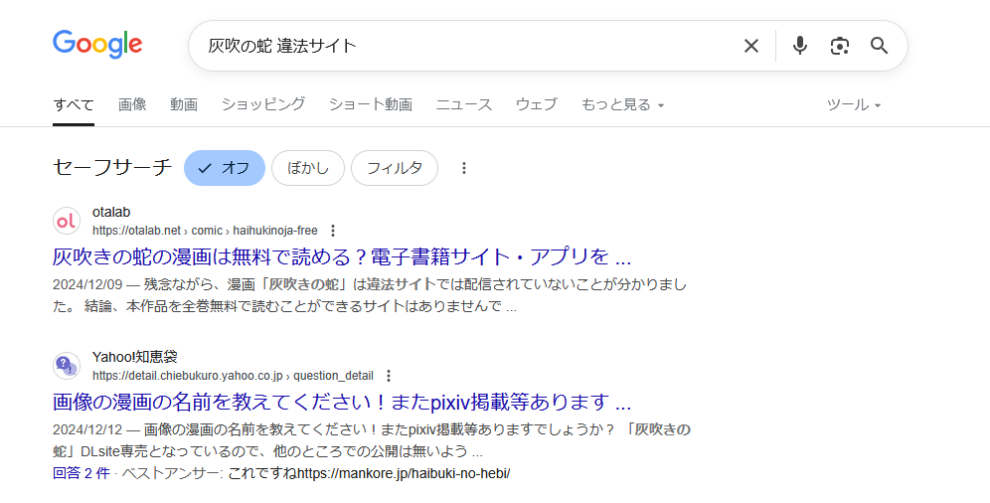Switch to the 動画 tab

click(x=184, y=104)
